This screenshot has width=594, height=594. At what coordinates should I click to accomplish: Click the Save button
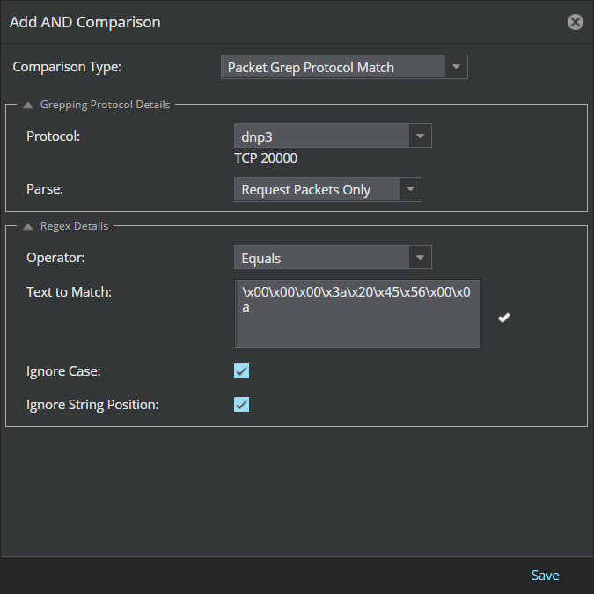tap(545, 575)
